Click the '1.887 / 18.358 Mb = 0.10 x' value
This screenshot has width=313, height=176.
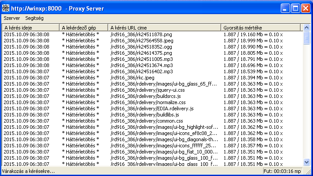pos(253,140)
